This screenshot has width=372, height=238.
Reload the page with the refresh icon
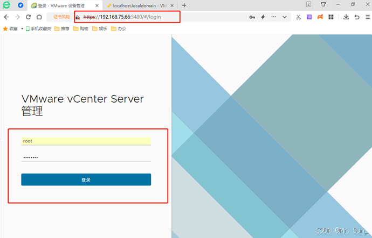pos(28,17)
